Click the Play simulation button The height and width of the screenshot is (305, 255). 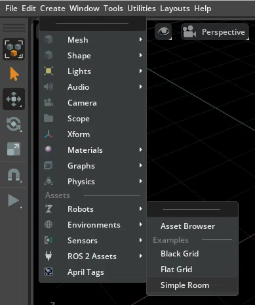pyautogui.click(x=14, y=200)
